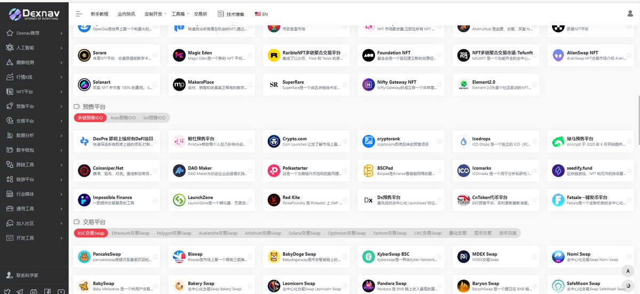Open the YouTube icon in the sidebar footer
Screen dimensions: 640x294
pos(61,291)
